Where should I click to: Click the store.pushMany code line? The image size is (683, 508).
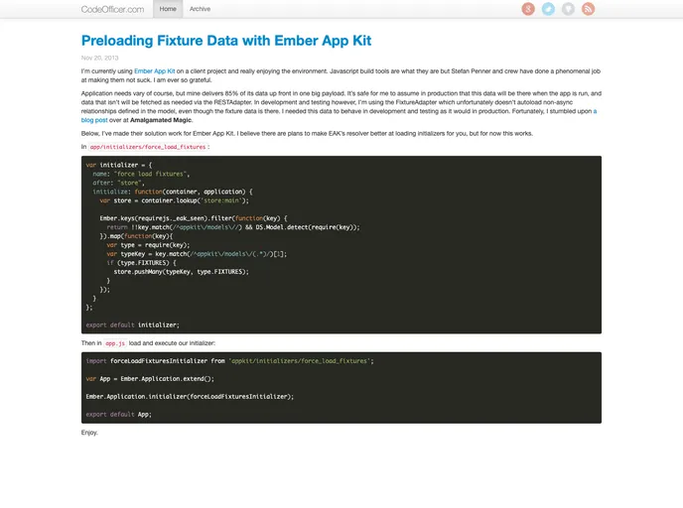pyautogui.click(x=182, y=272)
